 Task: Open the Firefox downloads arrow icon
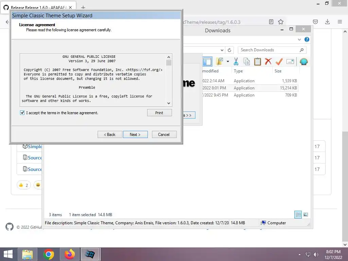click(x=327, y=22)
